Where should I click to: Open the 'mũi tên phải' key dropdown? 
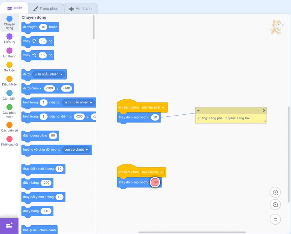(153, 107)
